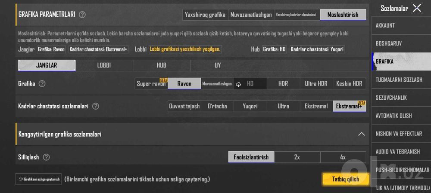Viewport: 431px width, 193px height.
Task: Click Hub 'Grafika: HD' status tag
Action: click(274, 49)
